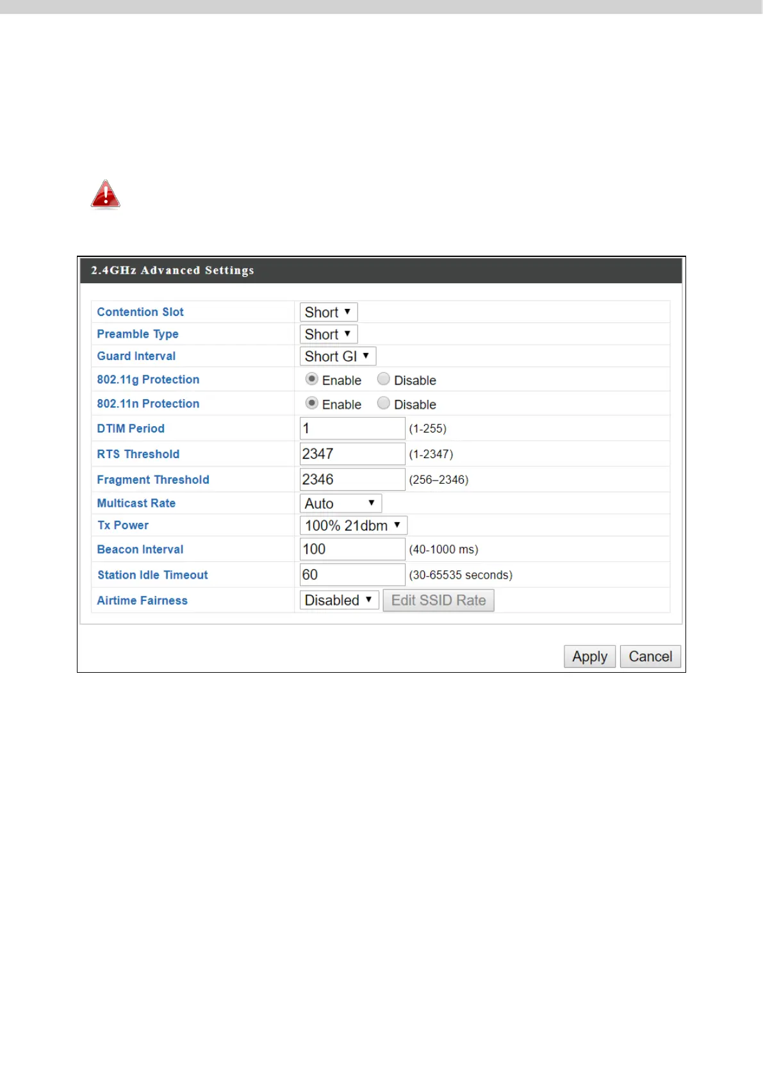Click the (30-65535 seconds) range hint

pyautogui.click(x=461, y=575)
